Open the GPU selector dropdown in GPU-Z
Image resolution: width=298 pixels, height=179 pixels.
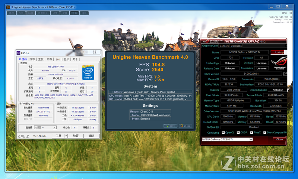[x=251, y=139]
